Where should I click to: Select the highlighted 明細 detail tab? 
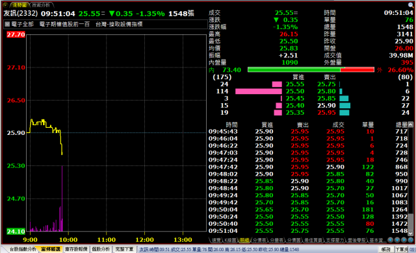tap(244, 240)
